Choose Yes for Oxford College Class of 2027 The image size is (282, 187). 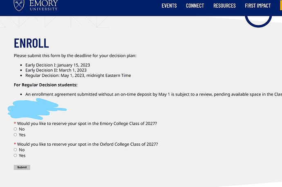[x=16, y=156]
